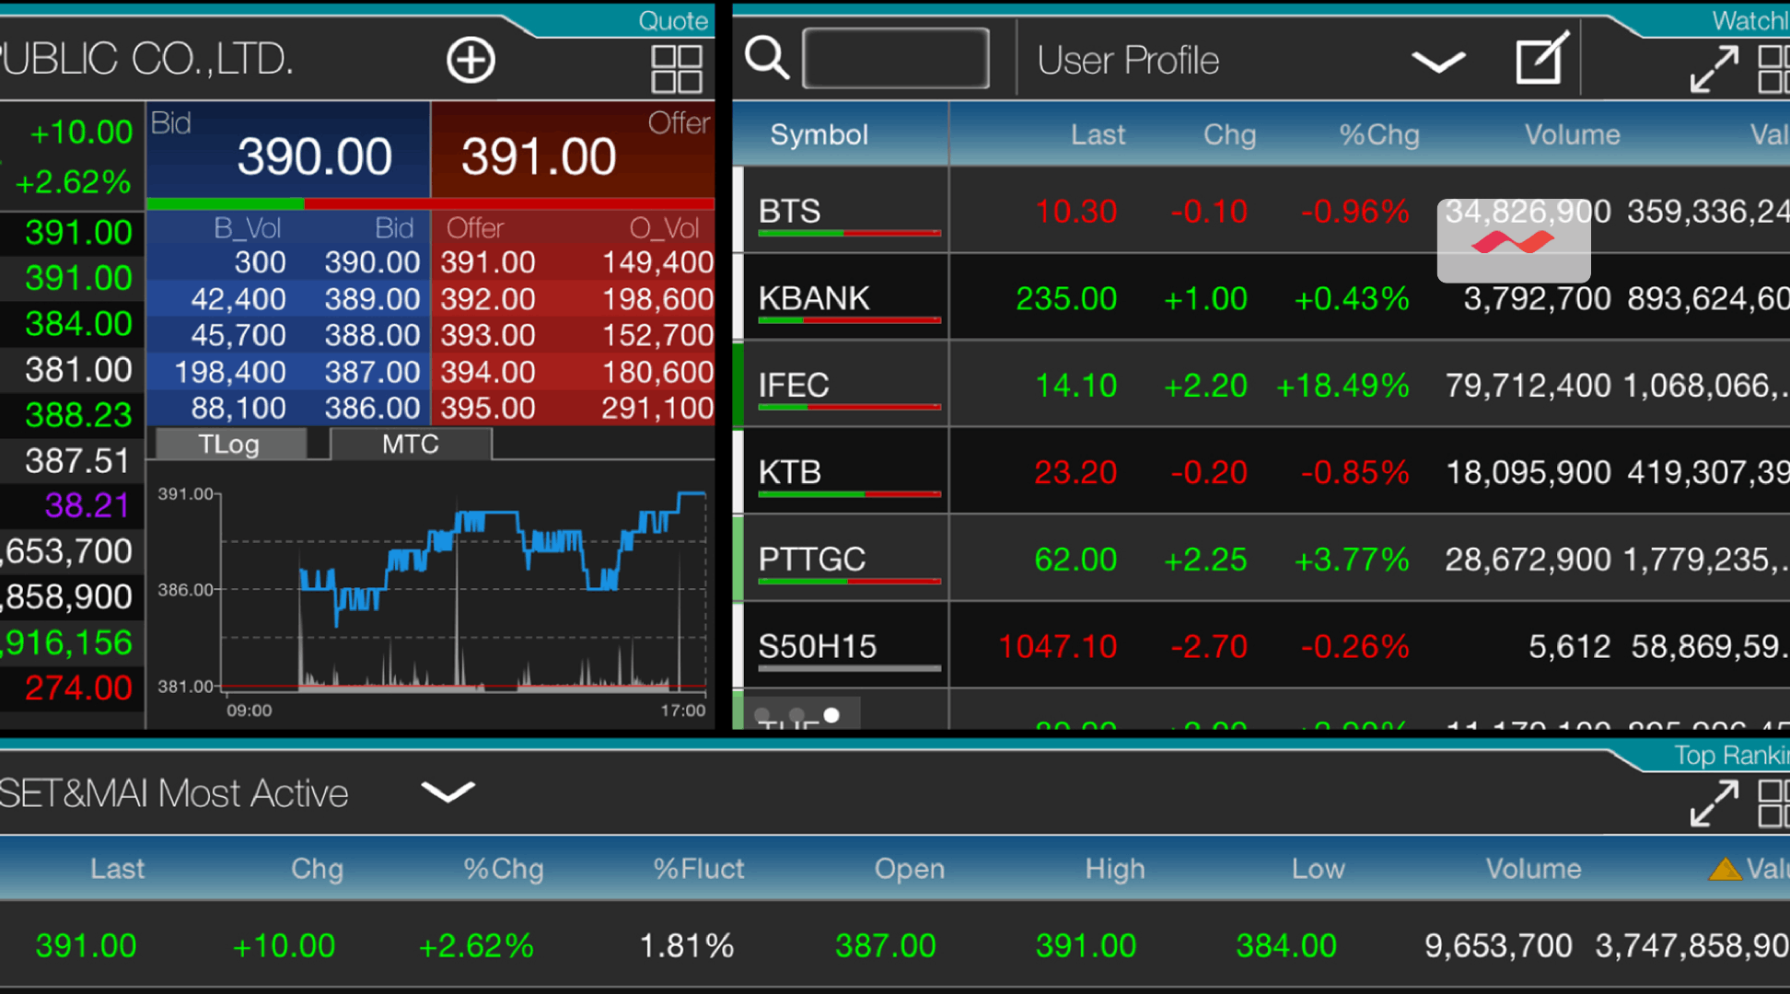
Task: Click the page indicator dots in watchlist
Action: (x=796, y=715)
